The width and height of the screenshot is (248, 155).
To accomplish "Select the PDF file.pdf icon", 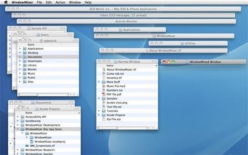I will (x=104, y=94).
